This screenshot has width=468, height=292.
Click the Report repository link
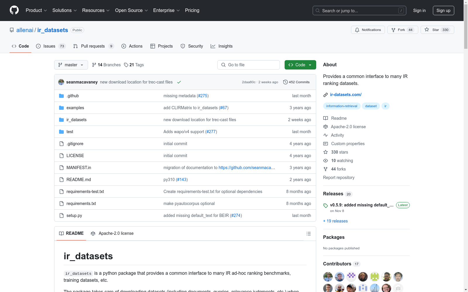click(x=339, y=178)
